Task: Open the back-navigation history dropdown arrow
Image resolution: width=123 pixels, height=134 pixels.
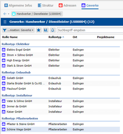Action: click(x=9, y=14)
